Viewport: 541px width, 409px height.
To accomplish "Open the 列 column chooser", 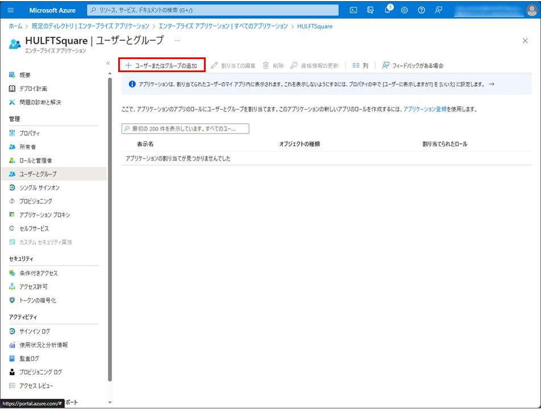I will [x=360, y=65].
